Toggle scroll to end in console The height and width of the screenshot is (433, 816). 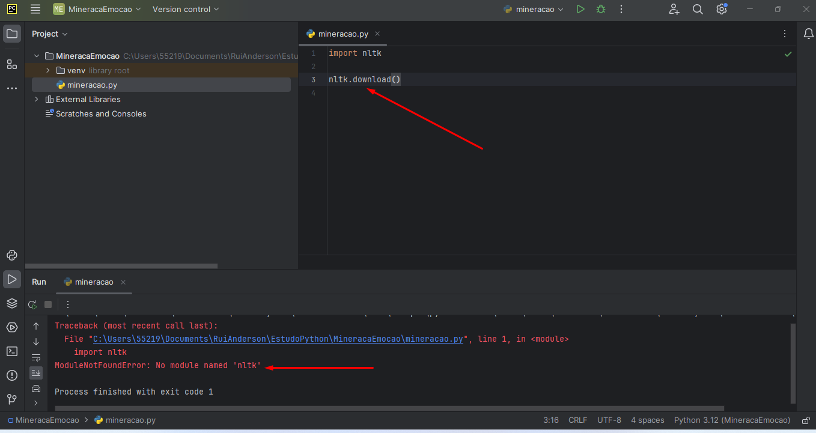pos(36,373)
